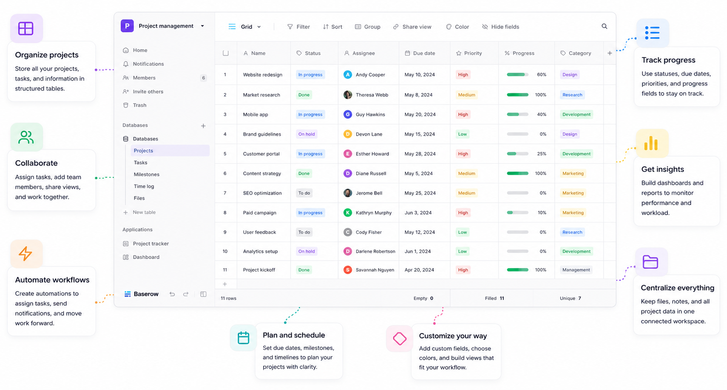Click the Collaborate people icon

coord(26,137)
